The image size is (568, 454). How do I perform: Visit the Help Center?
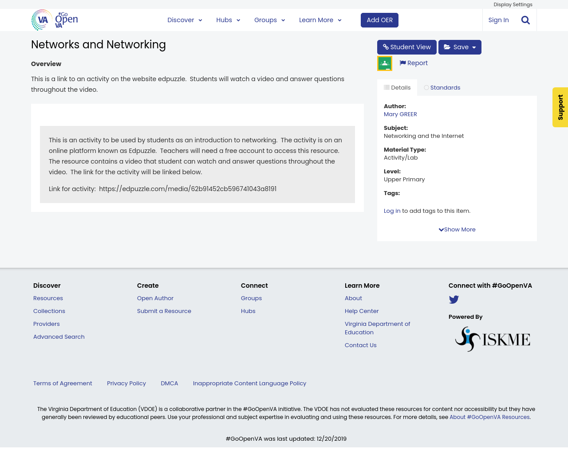(362, 311)
